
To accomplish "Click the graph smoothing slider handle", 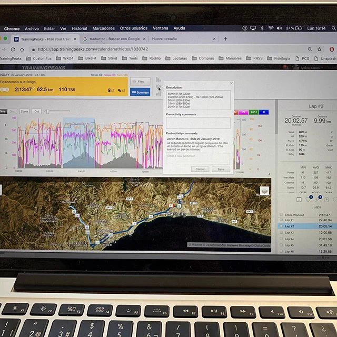I will point(47,111).
